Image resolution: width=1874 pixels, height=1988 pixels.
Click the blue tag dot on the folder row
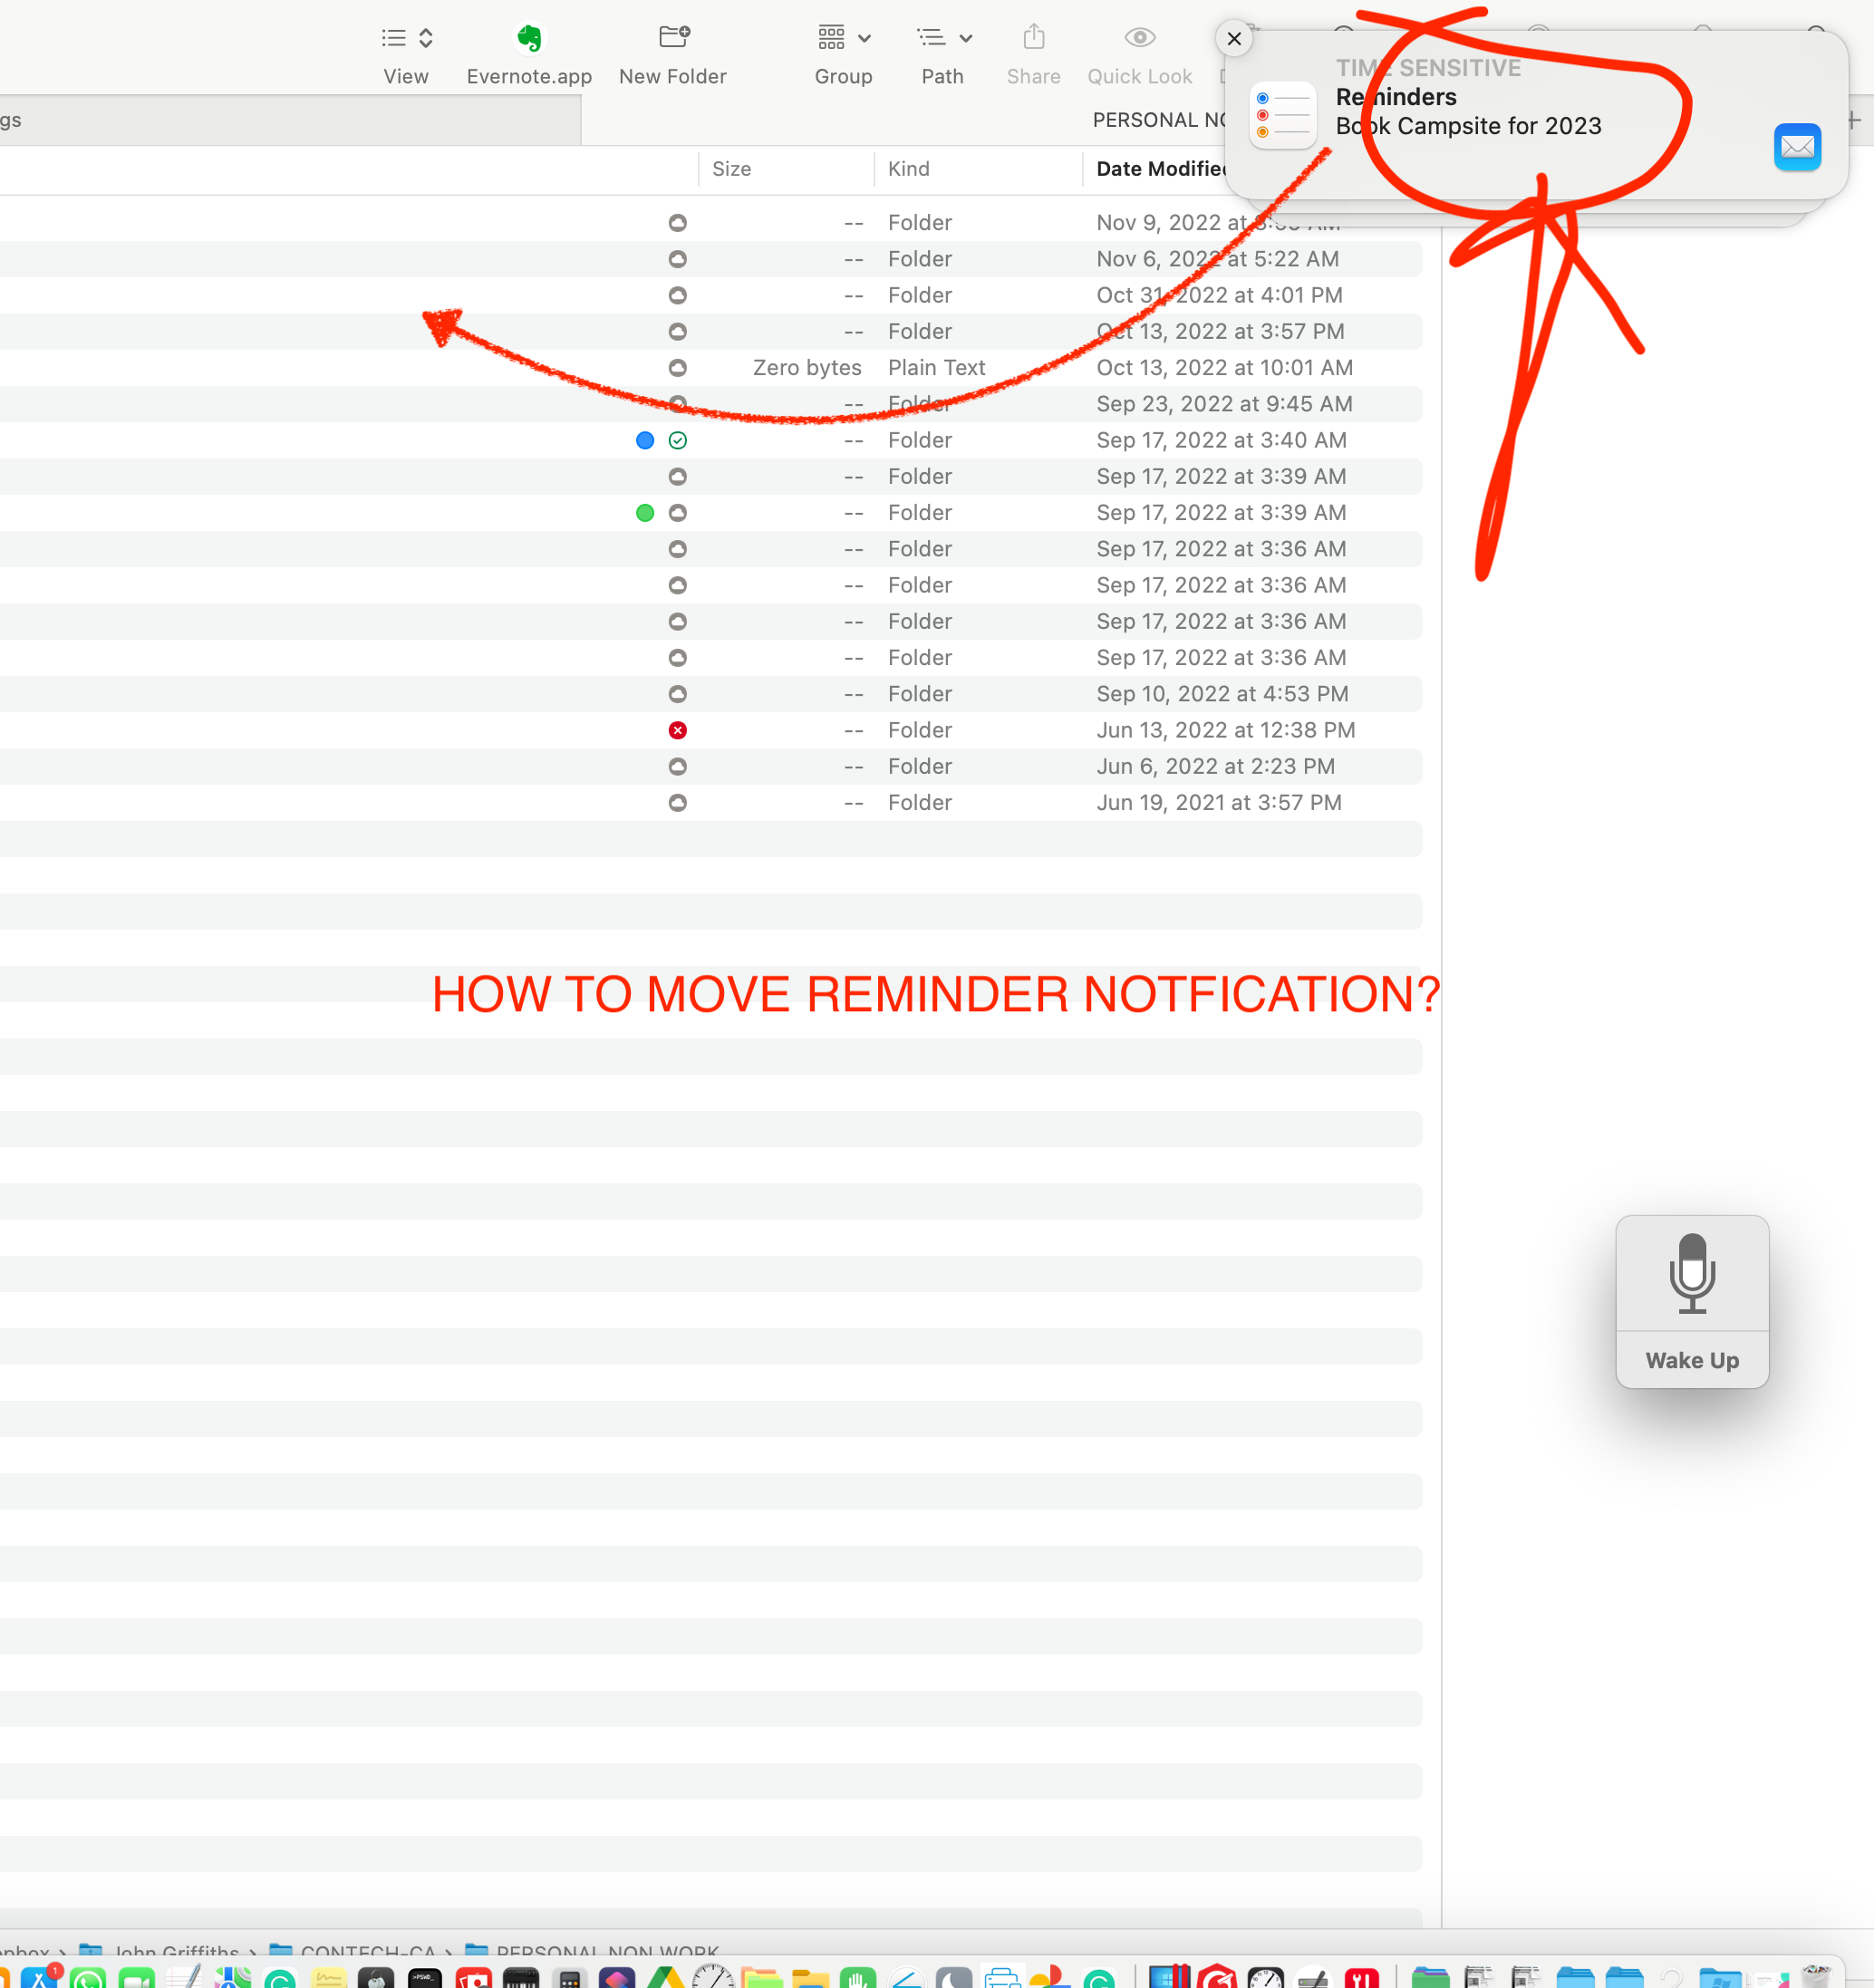point(645,440)
